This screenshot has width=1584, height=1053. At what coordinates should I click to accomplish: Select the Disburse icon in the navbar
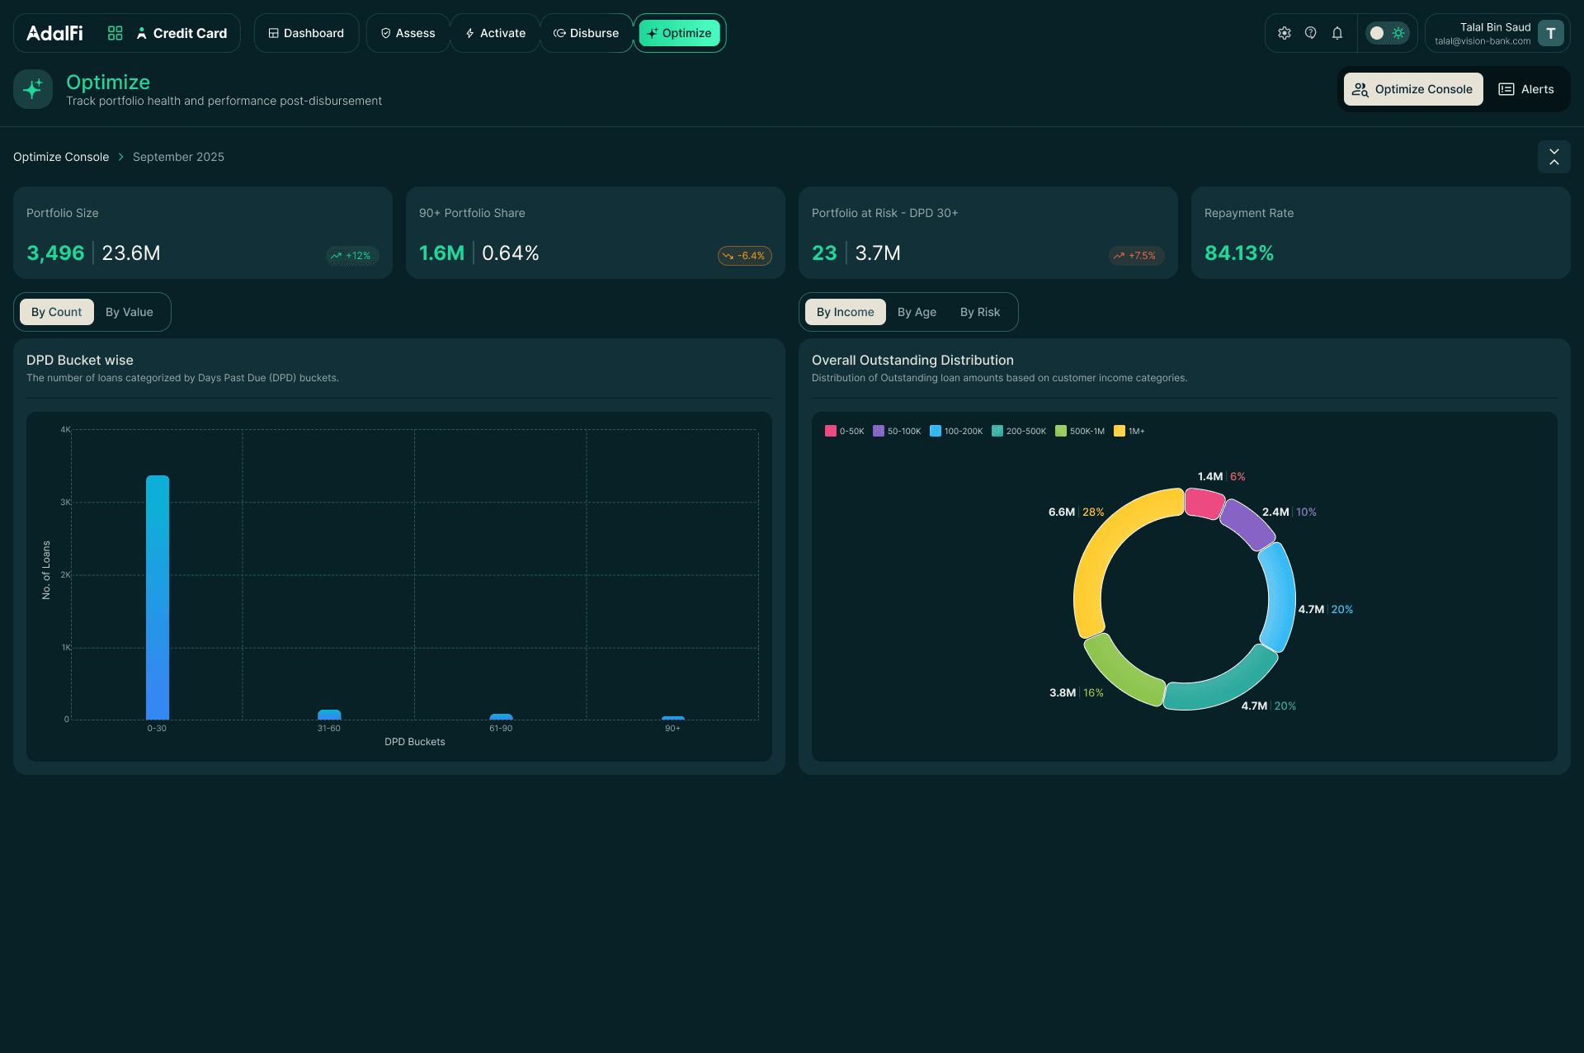coord(561,33)
